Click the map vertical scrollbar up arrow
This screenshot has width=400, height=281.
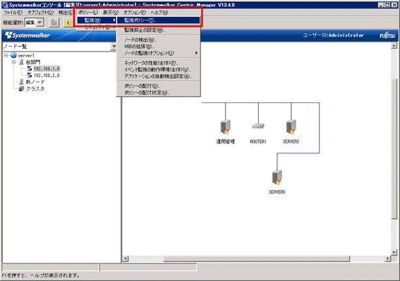pyautogui.click(x=394, y=46)
